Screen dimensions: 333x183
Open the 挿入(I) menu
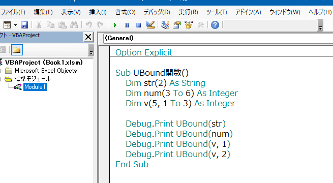pyautogui.click(x=98, y=12)
